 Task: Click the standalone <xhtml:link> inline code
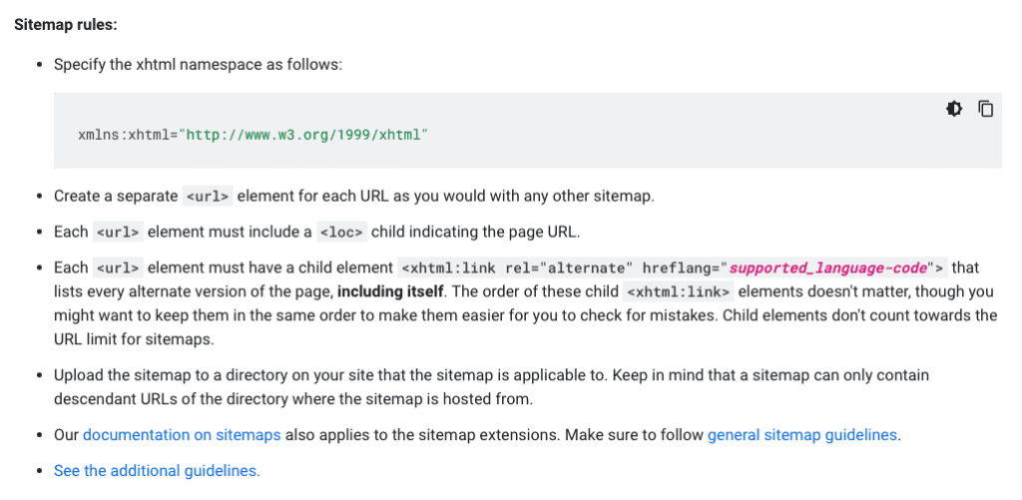click(x=678, y=291)
